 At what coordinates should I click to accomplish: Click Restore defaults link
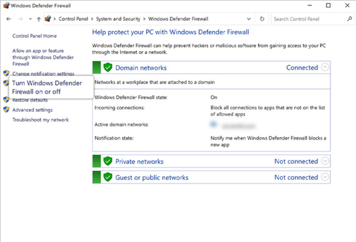(x=30, y=100)
